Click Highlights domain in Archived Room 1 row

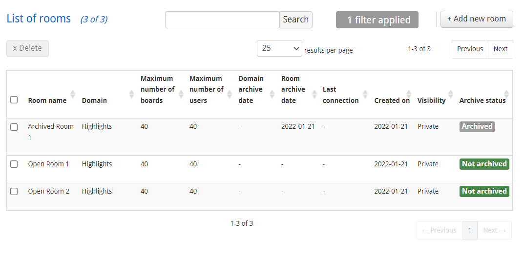click(x=97, y=126)
